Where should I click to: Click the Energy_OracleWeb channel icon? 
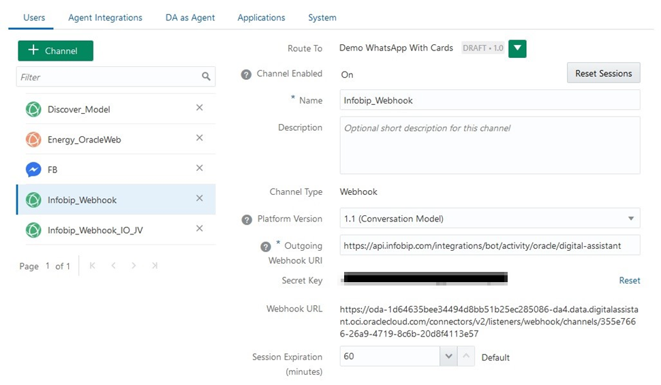[x=33, y=140]
